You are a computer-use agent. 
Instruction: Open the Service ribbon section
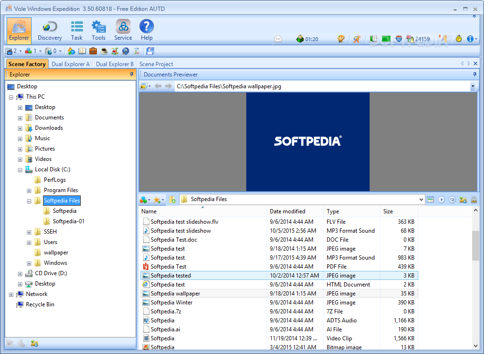[x=123, y=31]
